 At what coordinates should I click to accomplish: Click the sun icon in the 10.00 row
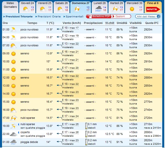point(13,62)
